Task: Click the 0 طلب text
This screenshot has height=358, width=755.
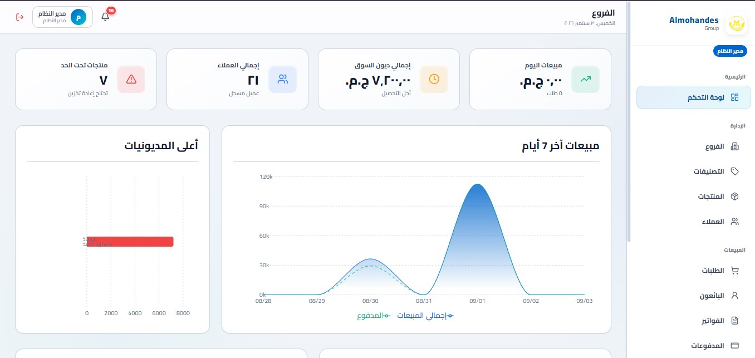Action: [x=554, y=93]
